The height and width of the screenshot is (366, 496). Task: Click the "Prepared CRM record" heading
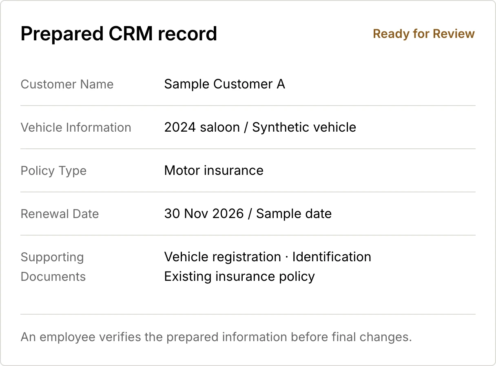click(x=119, y=34)
